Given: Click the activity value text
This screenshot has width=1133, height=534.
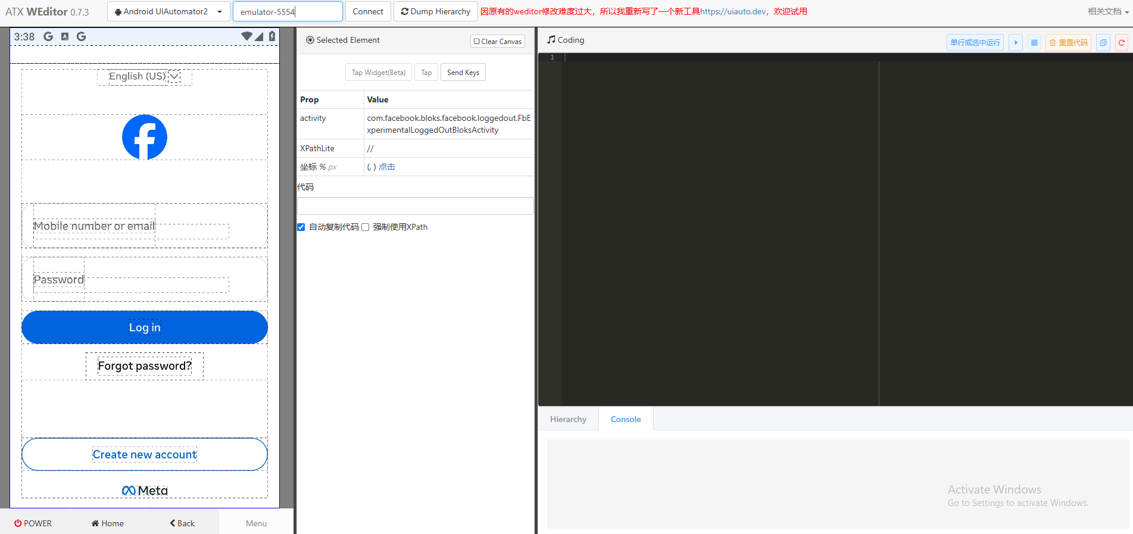Looking at the screenshot, I should coord(449,124).
